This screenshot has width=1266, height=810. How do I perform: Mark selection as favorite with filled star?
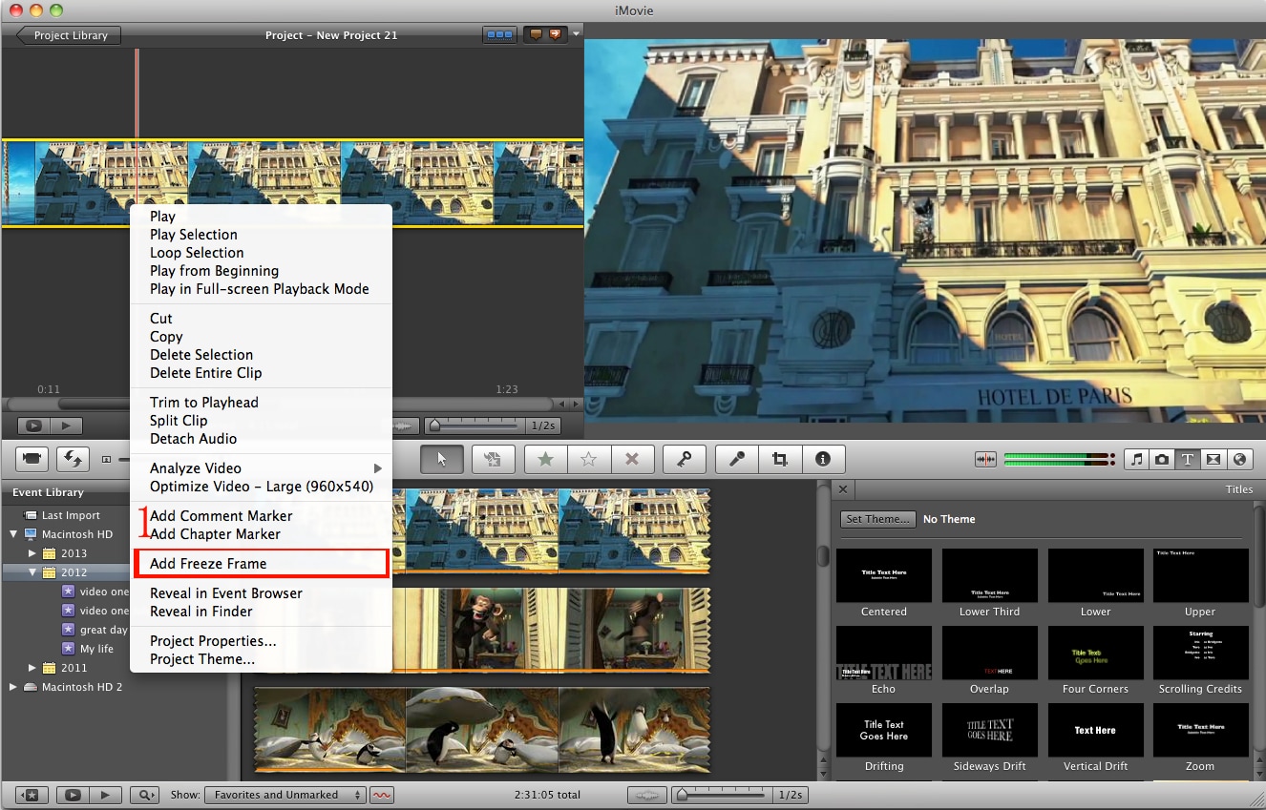click(545, 459)
